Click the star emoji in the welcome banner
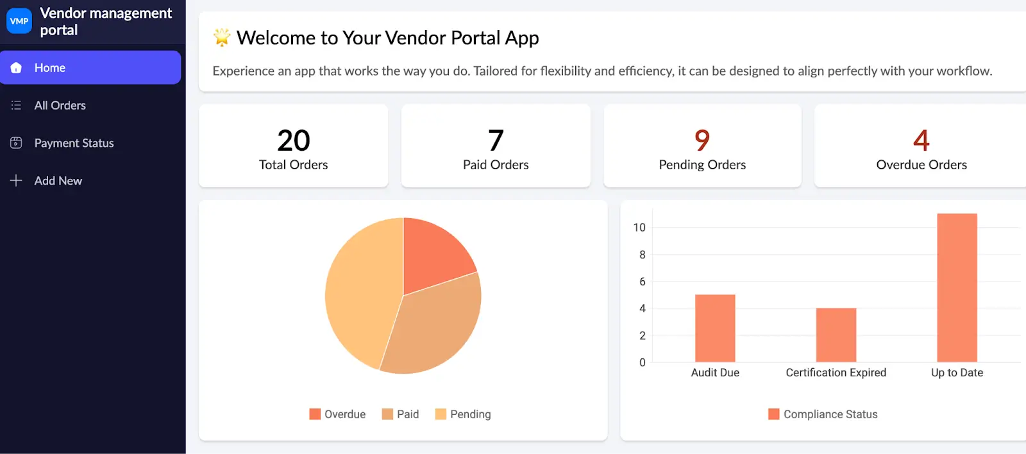Viewport: 1026px width, 454px height. (221, 37)
